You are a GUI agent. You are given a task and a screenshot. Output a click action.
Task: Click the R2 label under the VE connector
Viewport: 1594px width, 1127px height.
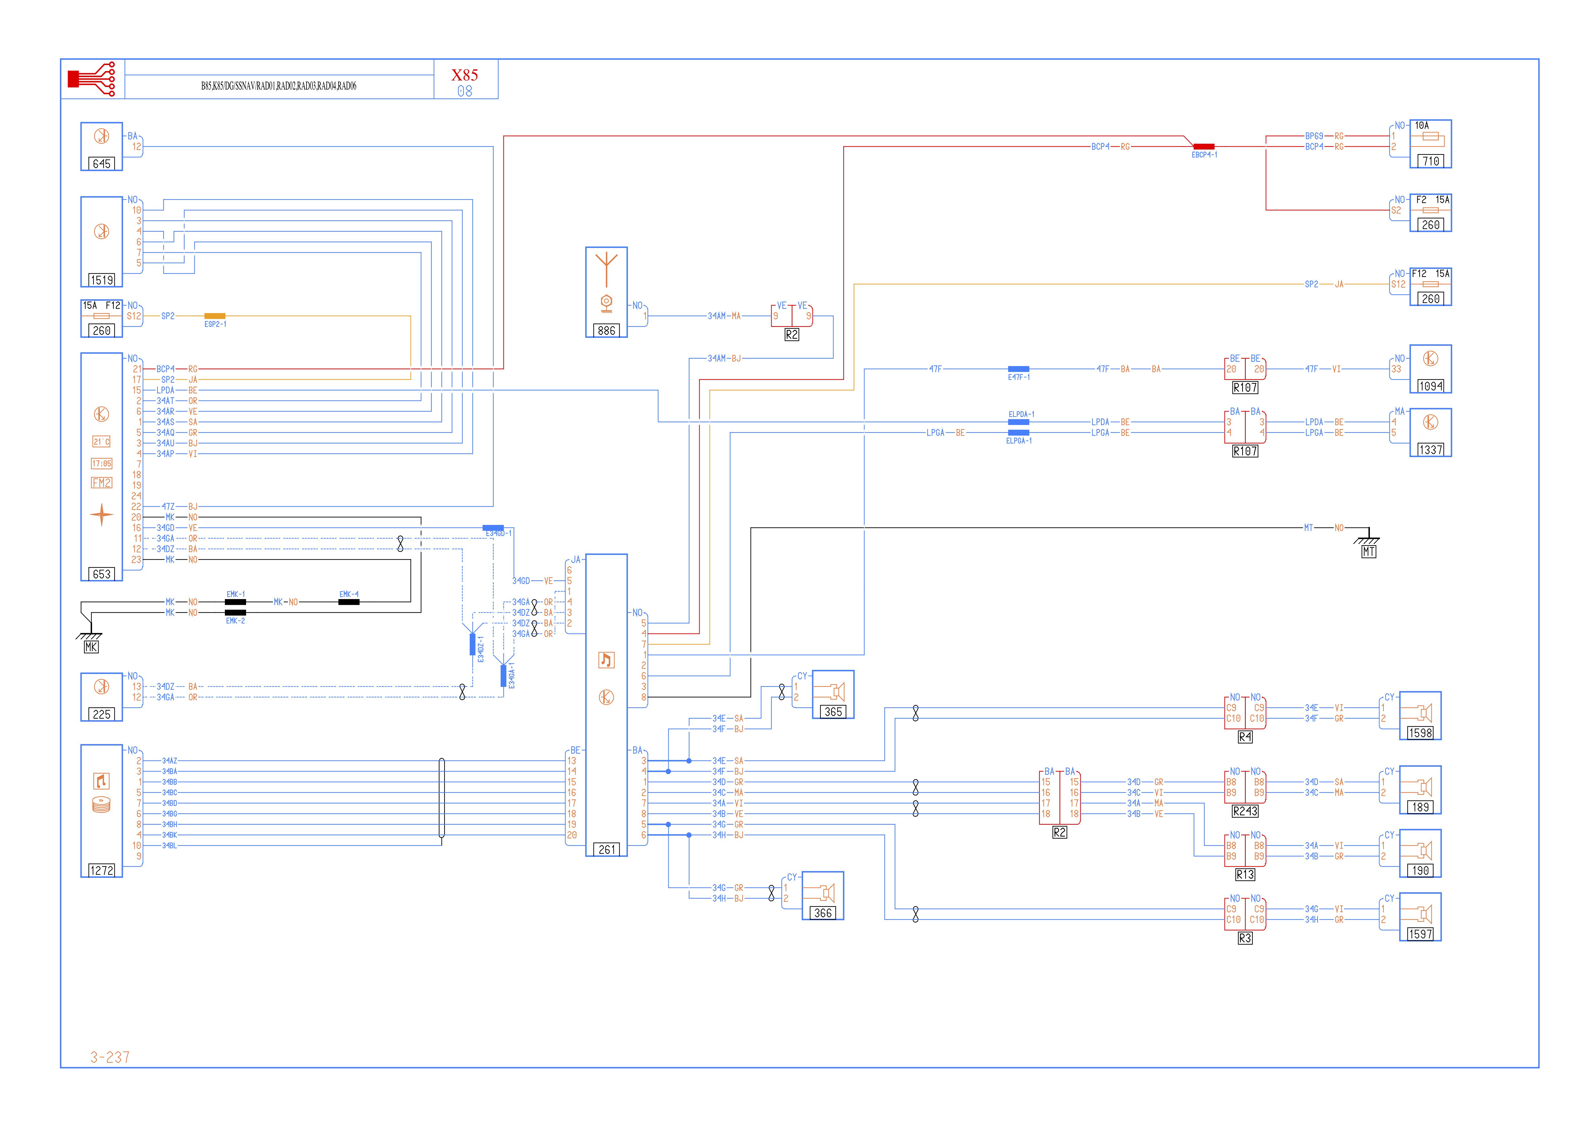(791, 335)
